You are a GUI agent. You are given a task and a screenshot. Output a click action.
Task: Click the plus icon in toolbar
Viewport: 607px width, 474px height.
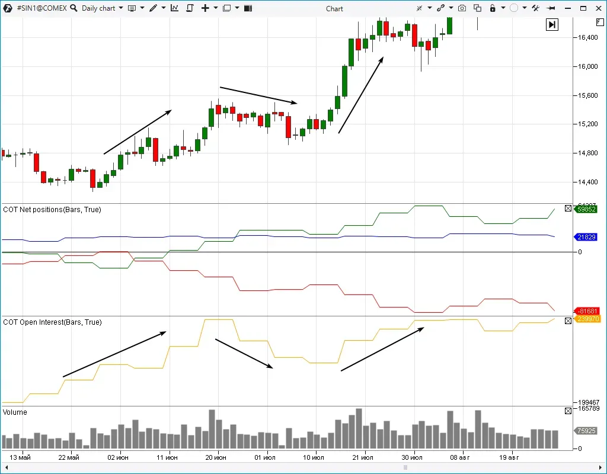[205, 8]
